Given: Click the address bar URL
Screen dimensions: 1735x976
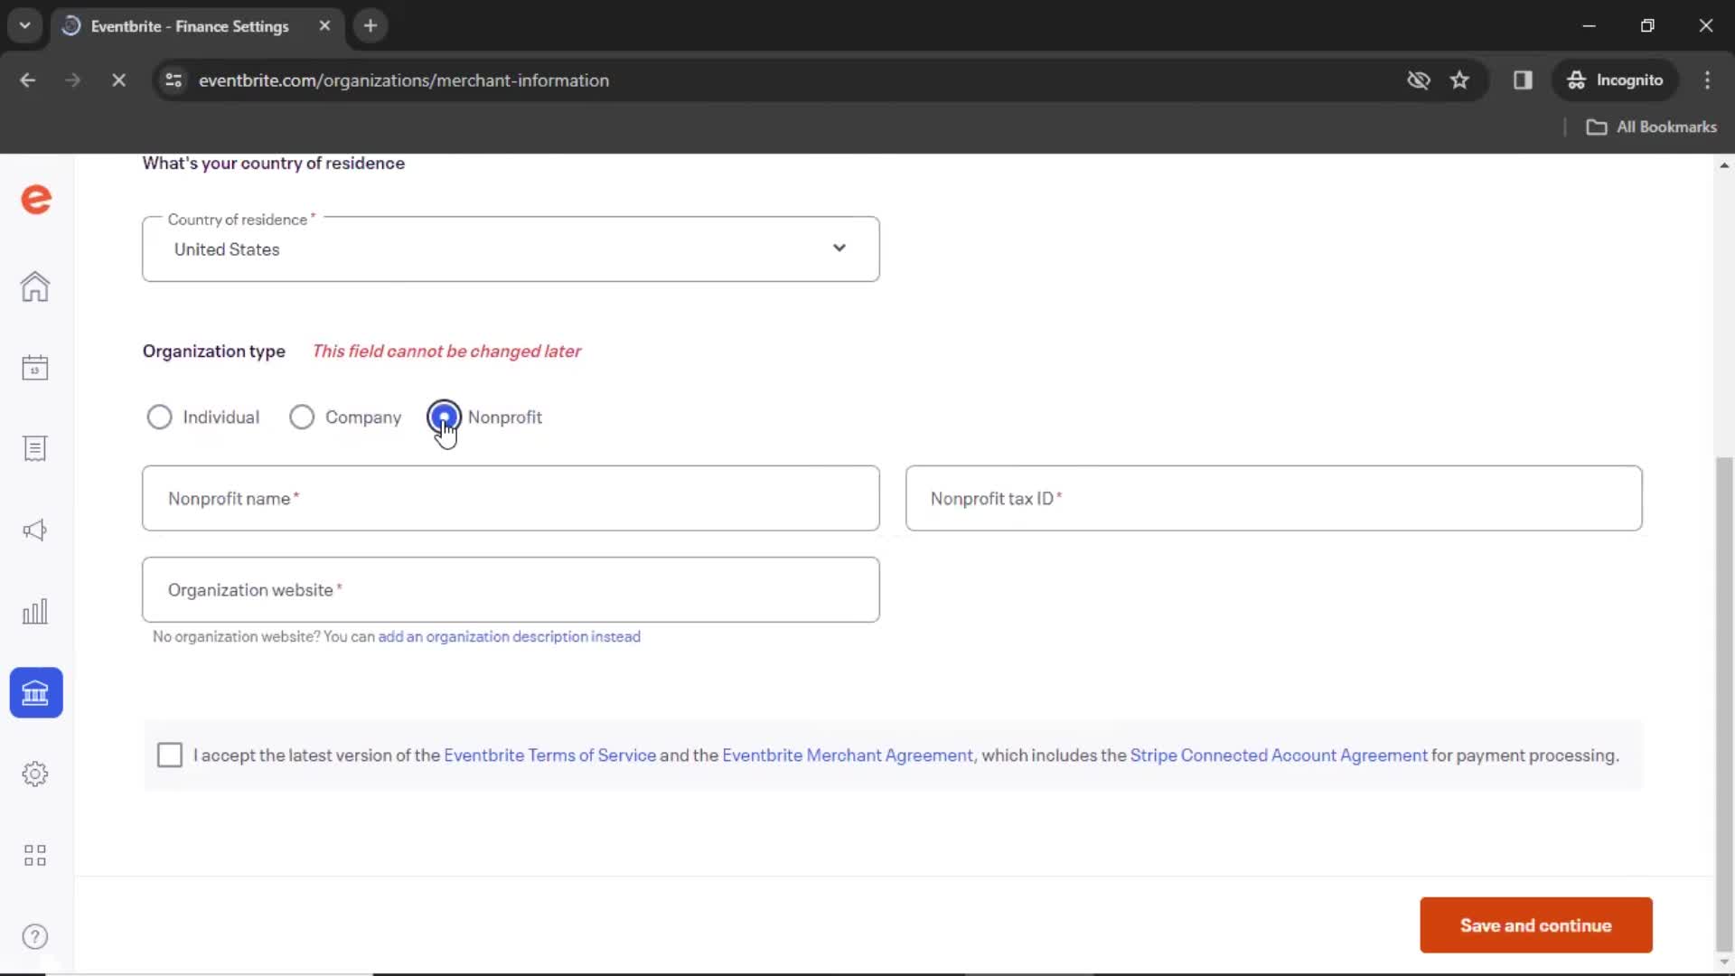Looking at the screenshot, I should coord(404,80).
